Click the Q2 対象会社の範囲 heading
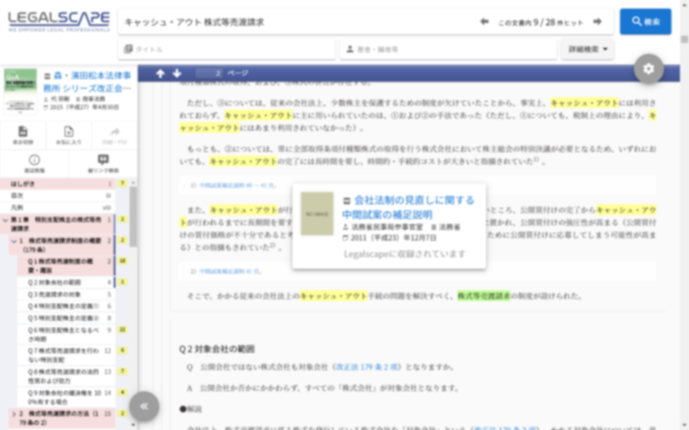The image size is (689, 430). click(x=217, y=349)
